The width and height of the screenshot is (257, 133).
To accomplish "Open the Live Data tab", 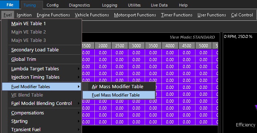I will (159, 5).
